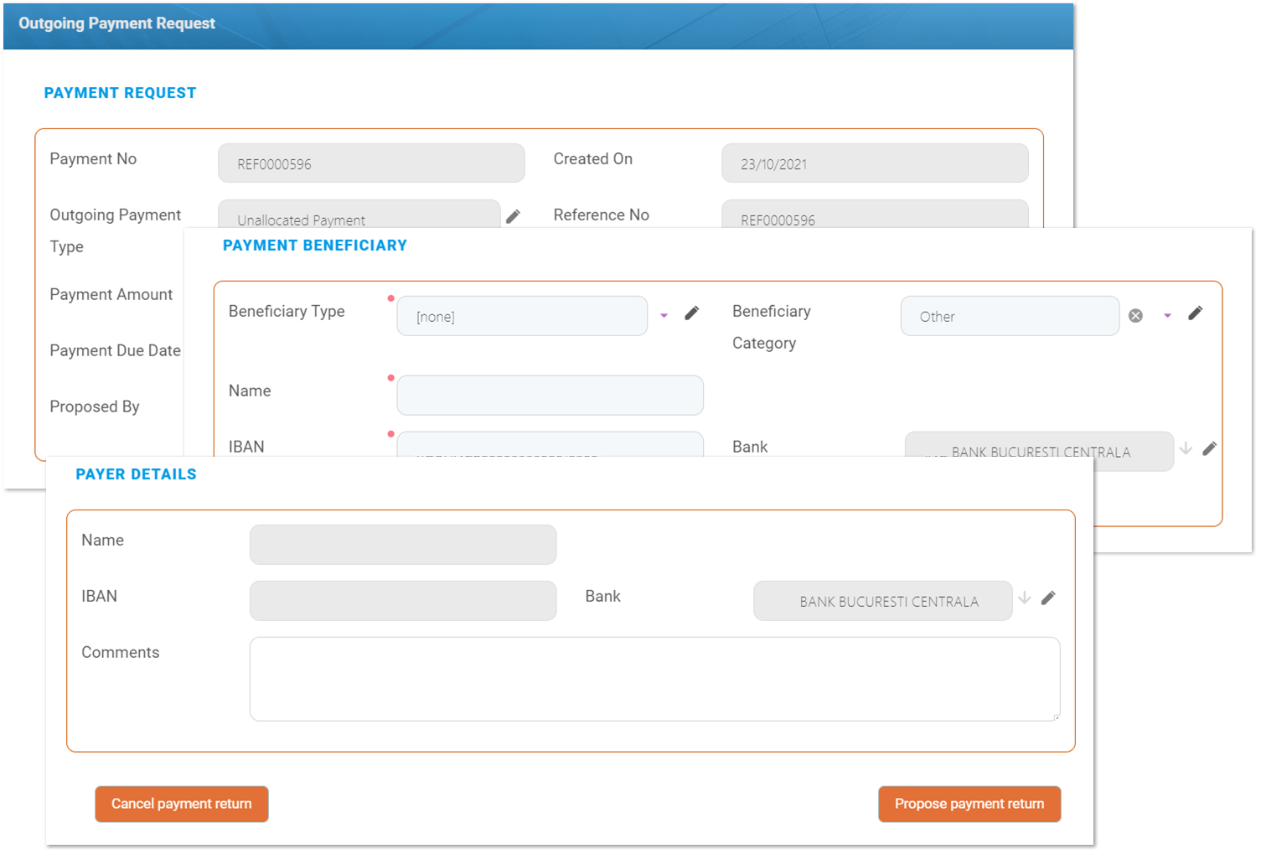This screenshot has width=1261, height=854.
Task: Click the Payment No field REF0000596
Action: [371, 163]
